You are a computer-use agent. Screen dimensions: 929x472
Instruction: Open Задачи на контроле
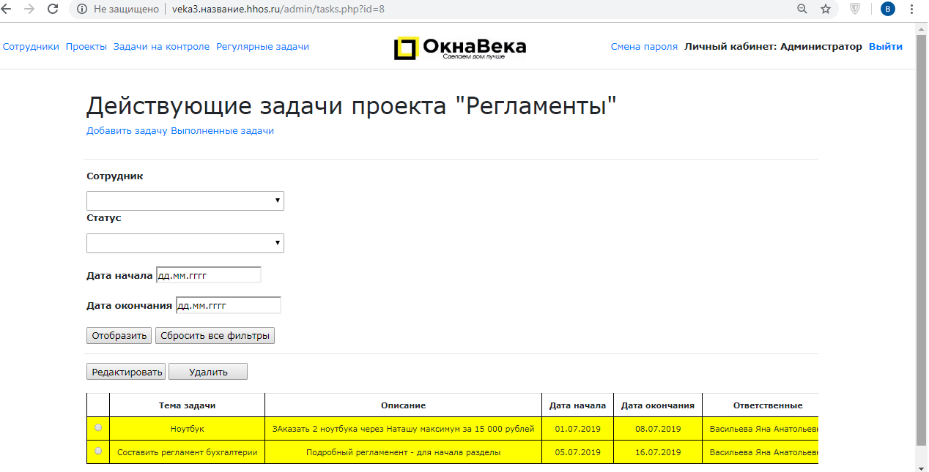tap(161, 47)
